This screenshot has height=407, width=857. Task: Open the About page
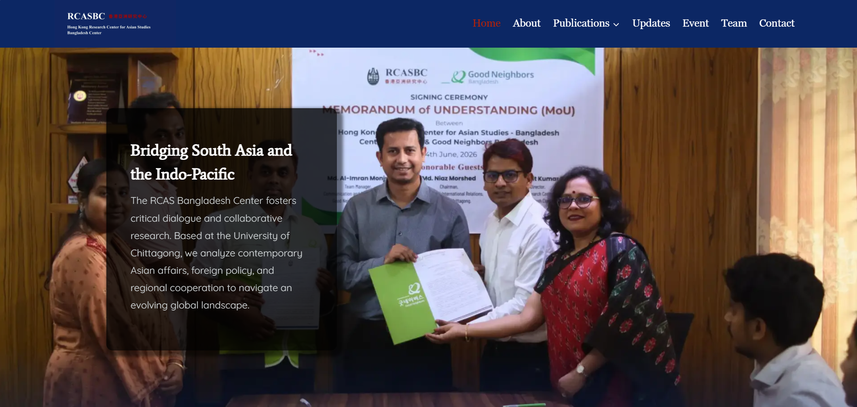click(527, 23)
